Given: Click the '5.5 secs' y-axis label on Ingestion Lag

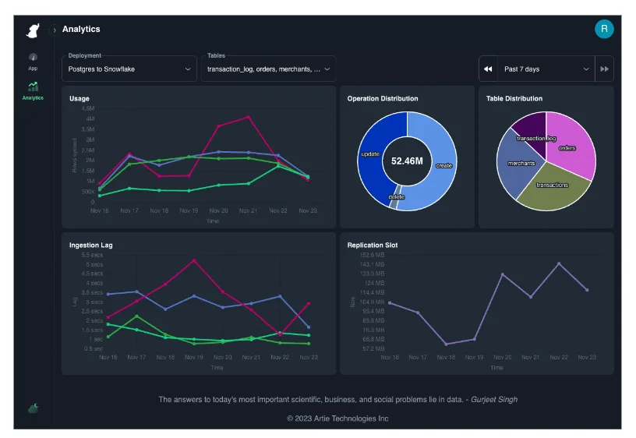Looking at the screenshot, I should click(x=92, y=255).
